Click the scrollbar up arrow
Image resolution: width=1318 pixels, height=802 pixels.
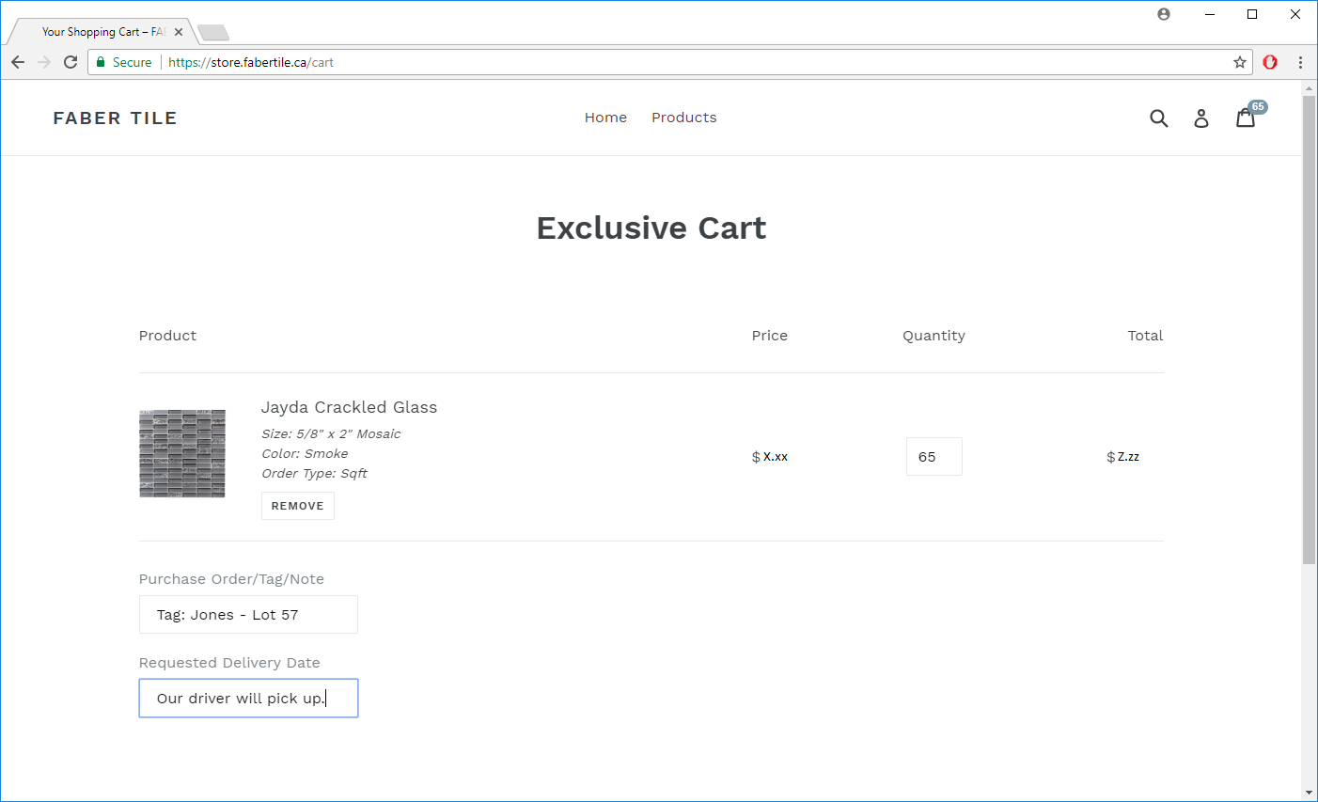[1309, 88]
